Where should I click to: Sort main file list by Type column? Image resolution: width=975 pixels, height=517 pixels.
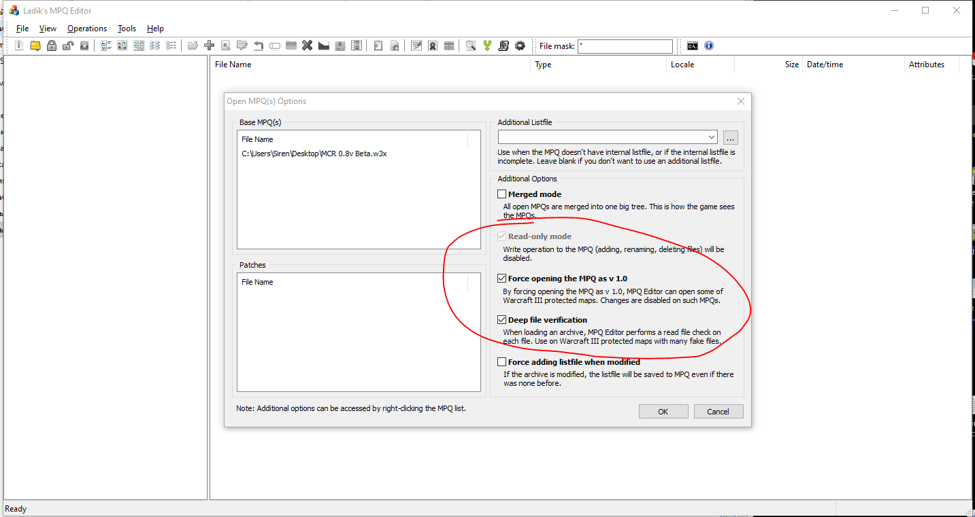pyautogui.click(x=599, y=65)
